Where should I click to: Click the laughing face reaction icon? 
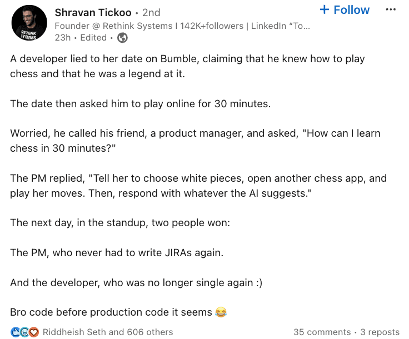(x=24, y=332)
